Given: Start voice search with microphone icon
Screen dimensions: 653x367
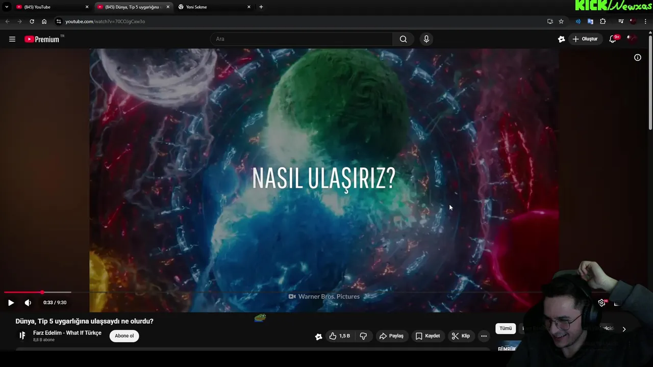Looking at the screenshot, I should [426, 39].
